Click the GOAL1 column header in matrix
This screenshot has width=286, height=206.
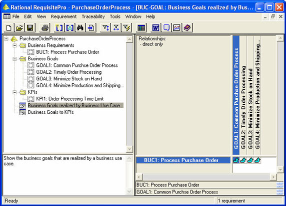click(x=236, y=95)
